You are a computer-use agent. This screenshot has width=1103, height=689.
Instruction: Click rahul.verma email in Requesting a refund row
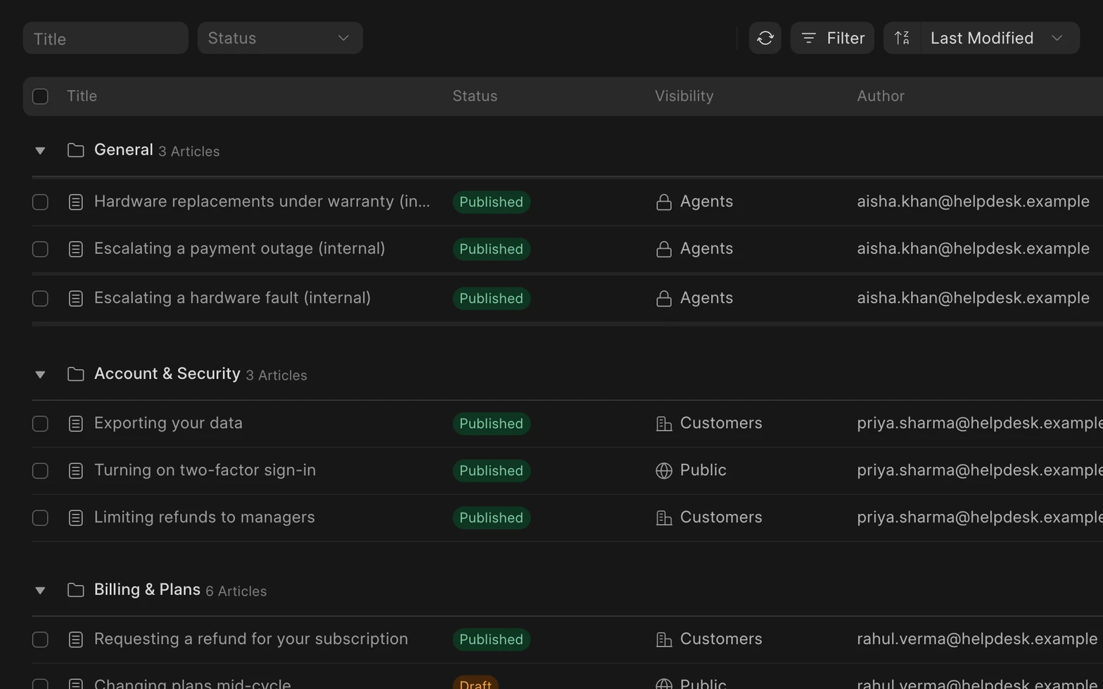click(x=977, y=639)
